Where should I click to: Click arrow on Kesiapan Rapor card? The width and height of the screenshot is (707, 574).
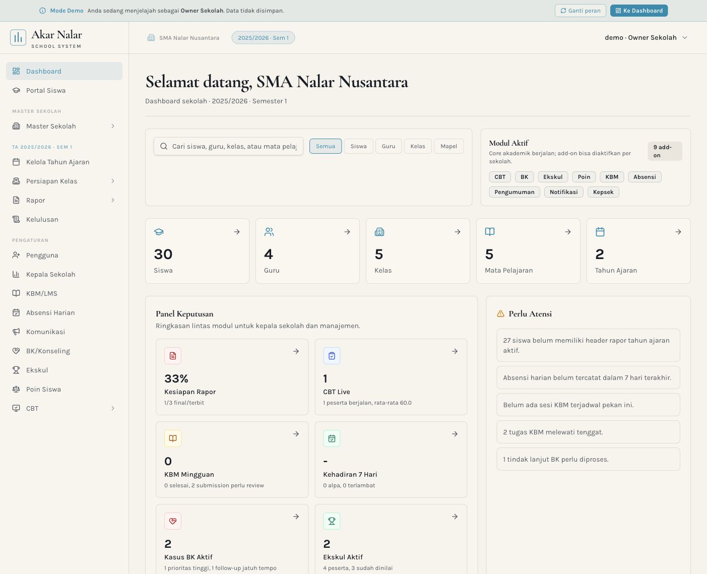296,351
